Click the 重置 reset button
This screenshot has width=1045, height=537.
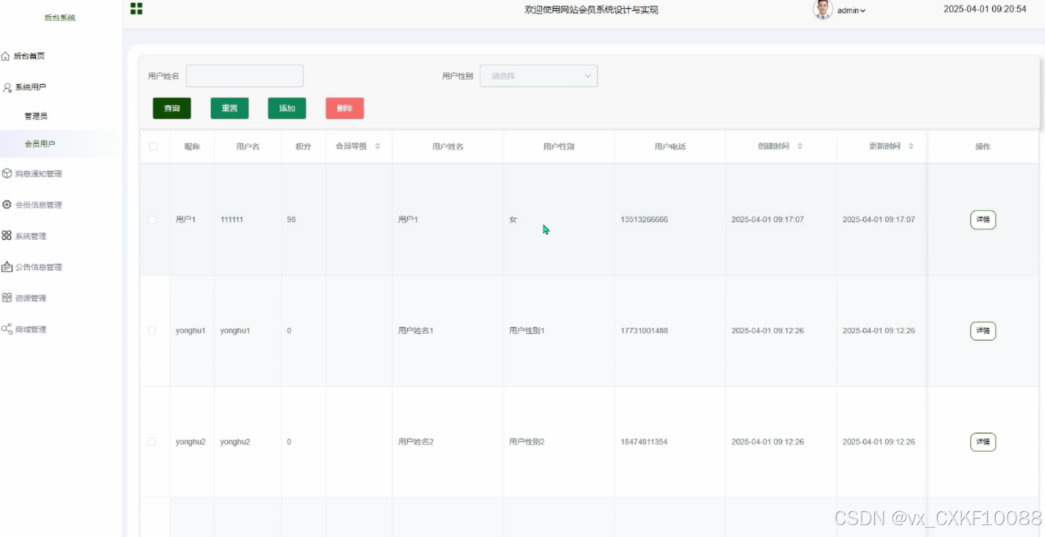coord(230,109)
